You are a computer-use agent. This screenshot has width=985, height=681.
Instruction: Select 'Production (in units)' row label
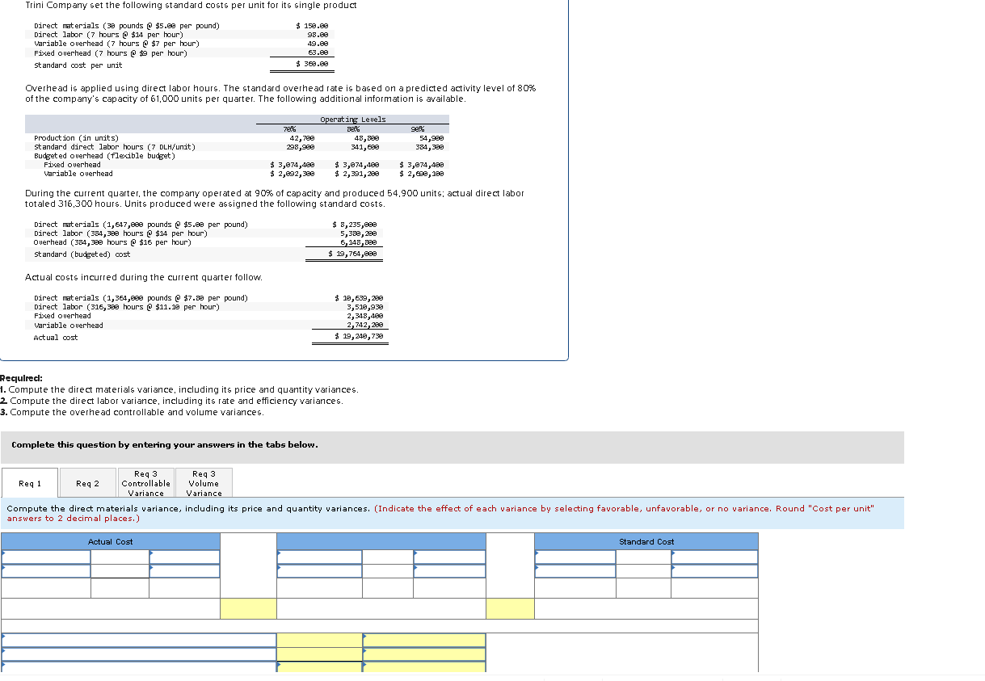(76, 138)
